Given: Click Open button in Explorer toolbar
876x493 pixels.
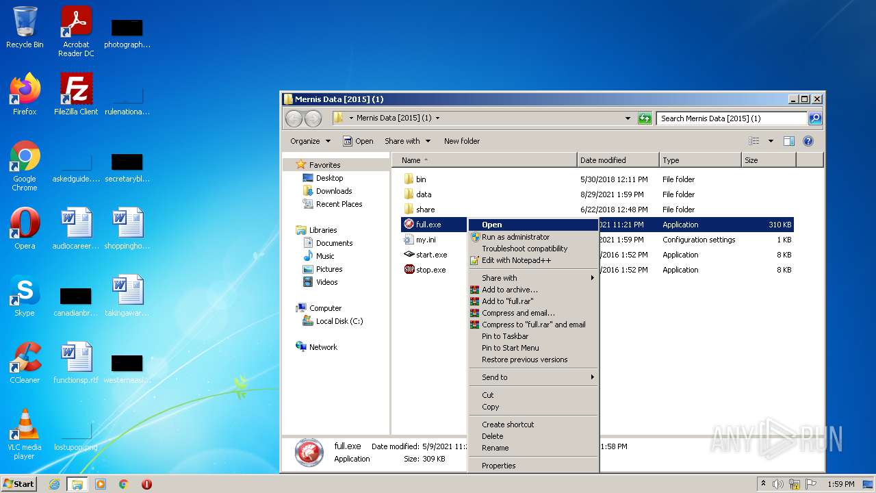Looking at the screenshot, I should coord(358,141).
